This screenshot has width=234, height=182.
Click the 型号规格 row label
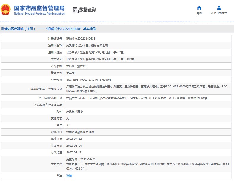[56, 80]
